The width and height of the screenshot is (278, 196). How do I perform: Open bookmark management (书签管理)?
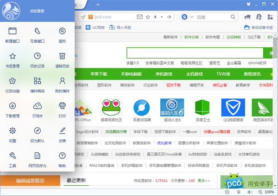click(x=13, y=60)
